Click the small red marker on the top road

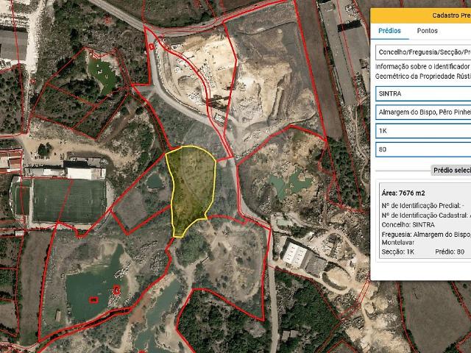click(x=151, y=46)
